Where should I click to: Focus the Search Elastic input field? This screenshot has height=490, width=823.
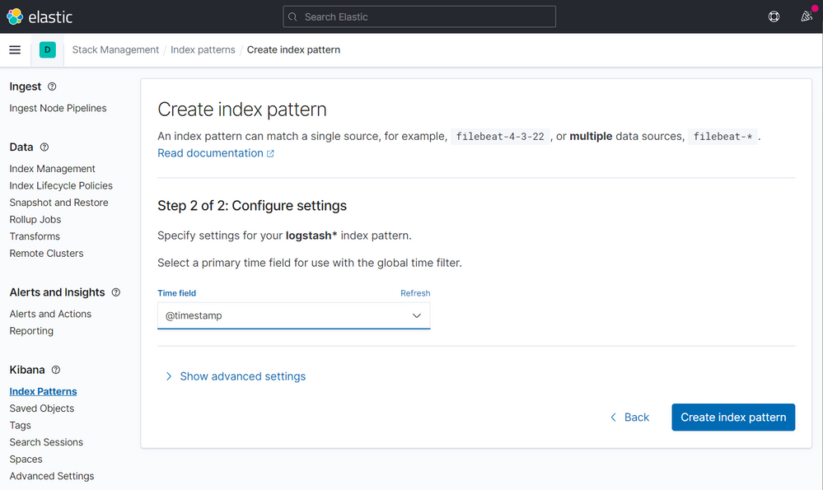(x=419, y=16)
